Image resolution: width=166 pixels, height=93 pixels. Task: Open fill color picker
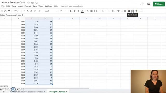coord(87,11)
